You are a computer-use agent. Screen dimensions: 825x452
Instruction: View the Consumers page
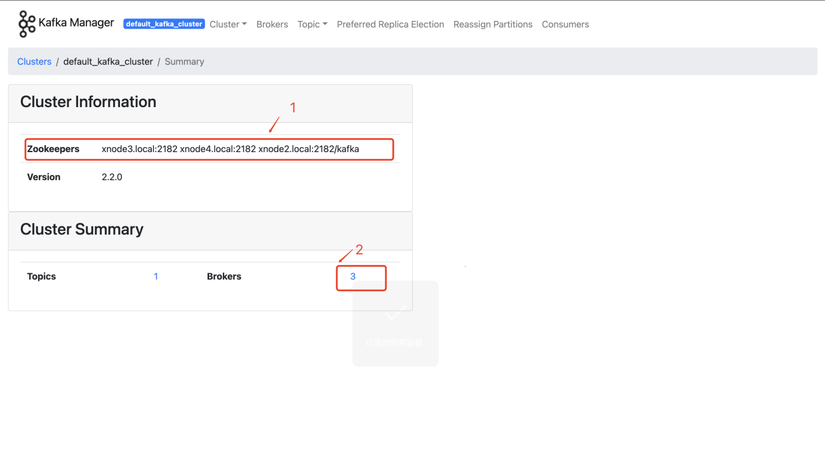pos(565,24)
